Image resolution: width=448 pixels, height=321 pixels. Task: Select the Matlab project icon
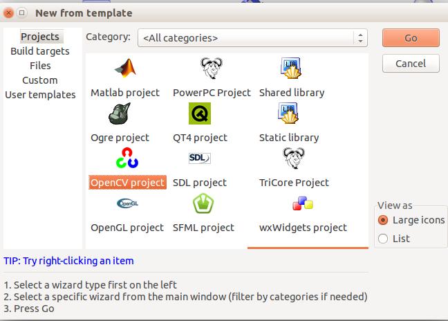tap(125, 68)
